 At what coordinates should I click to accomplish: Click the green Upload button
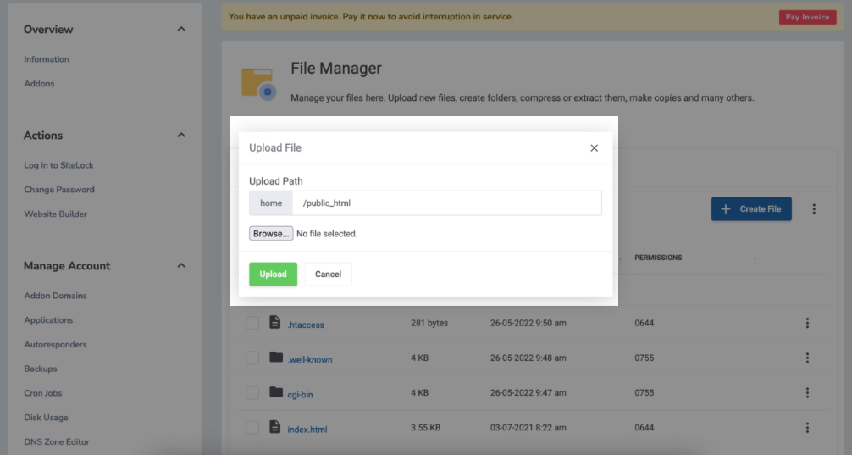pyautogui.click(x=273, y=275)
